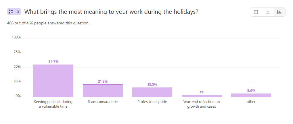Click 'Serving patients during a vulnerable time' axis label
This screenshot has height=124, width=293.
(x=53, y=104)
